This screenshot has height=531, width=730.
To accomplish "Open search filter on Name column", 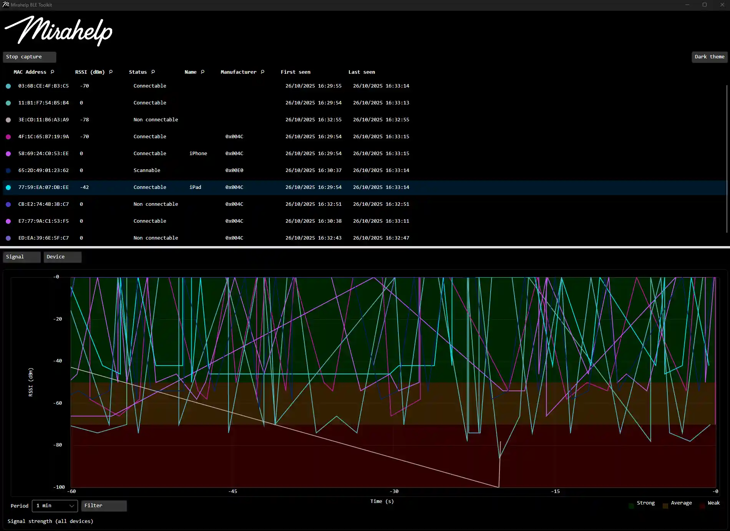I will point(202,72).
